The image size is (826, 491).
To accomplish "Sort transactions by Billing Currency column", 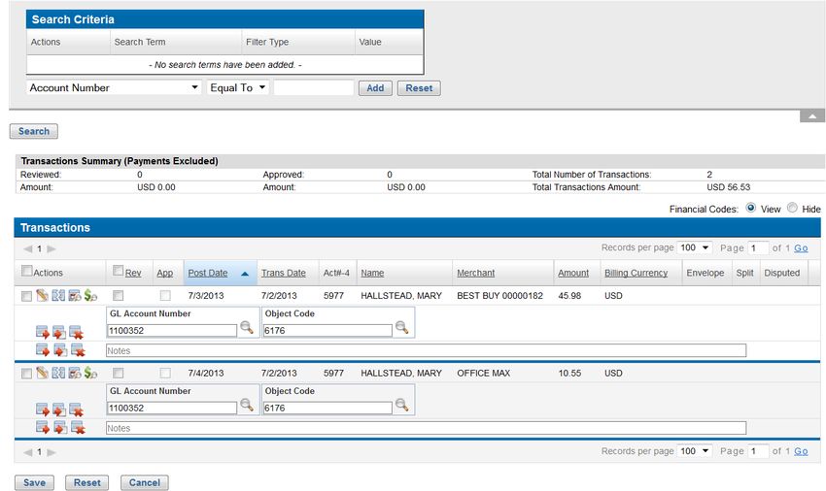I will (x=636, y=273).
